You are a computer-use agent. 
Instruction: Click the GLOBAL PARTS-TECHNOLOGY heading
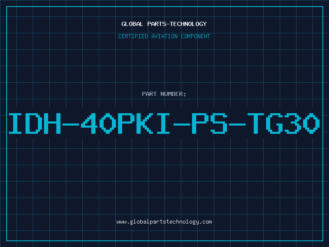click(164, 24)
